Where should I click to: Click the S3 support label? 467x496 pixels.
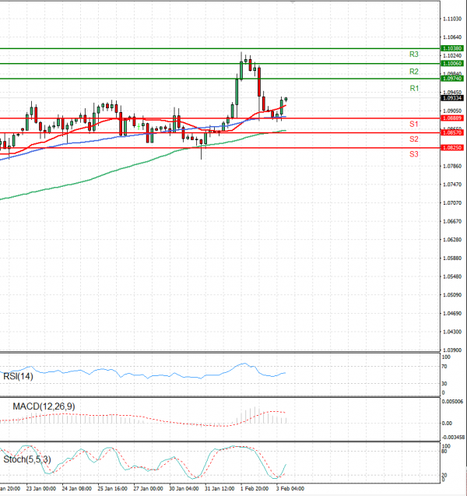[x=413, y=154]
